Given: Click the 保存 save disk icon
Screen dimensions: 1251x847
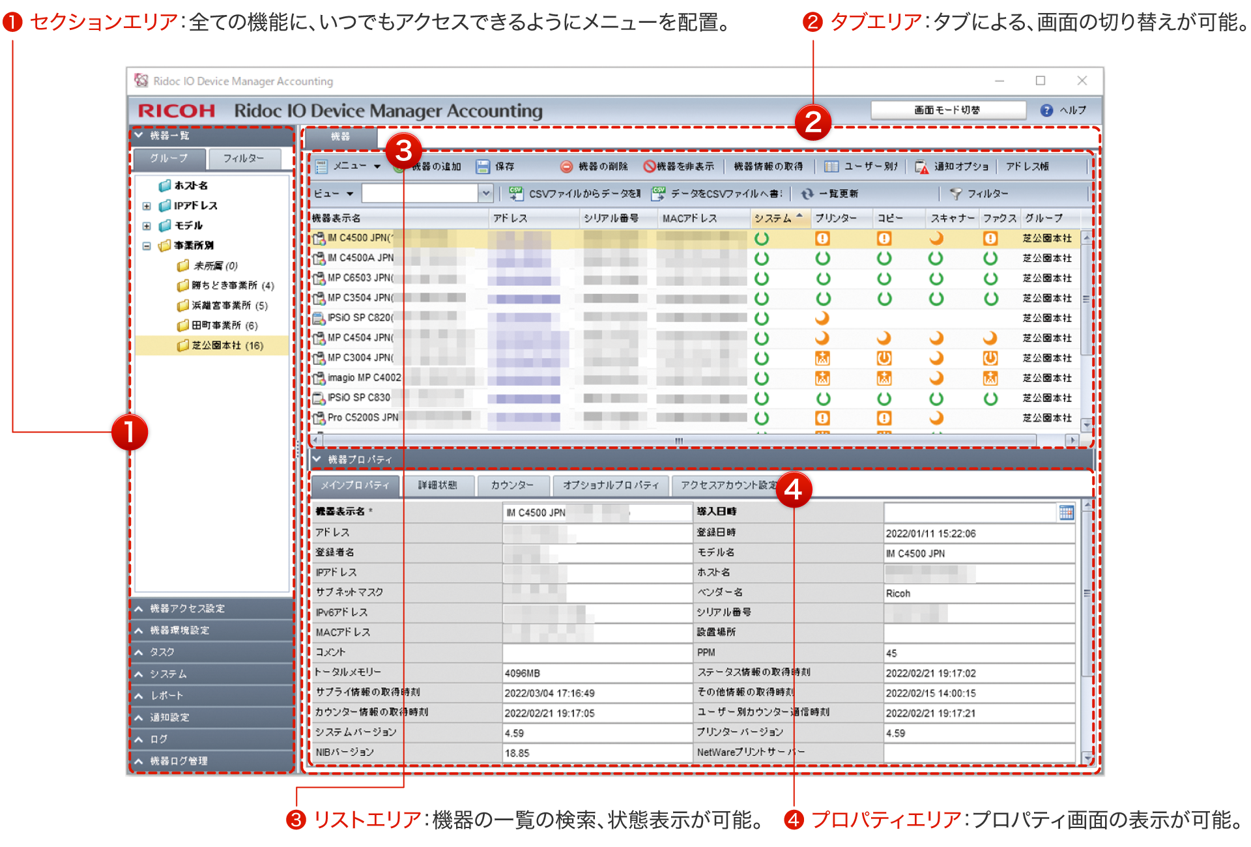Looking at the screenshot, I should click(483, 167).
